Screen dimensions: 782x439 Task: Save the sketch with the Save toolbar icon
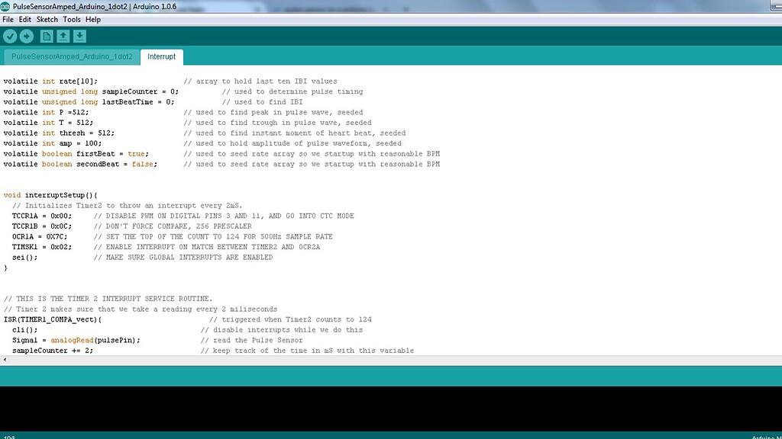click(x=79, y=36)
